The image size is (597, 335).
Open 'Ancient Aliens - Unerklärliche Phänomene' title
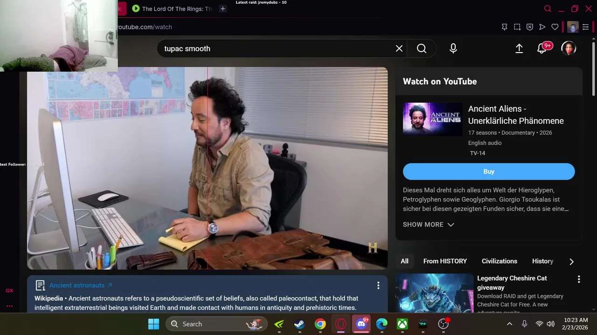tap(516, 114)
